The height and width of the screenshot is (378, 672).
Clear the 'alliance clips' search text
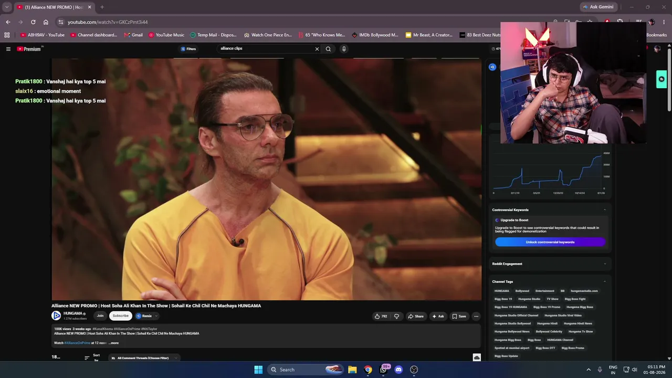coord(317,49)
